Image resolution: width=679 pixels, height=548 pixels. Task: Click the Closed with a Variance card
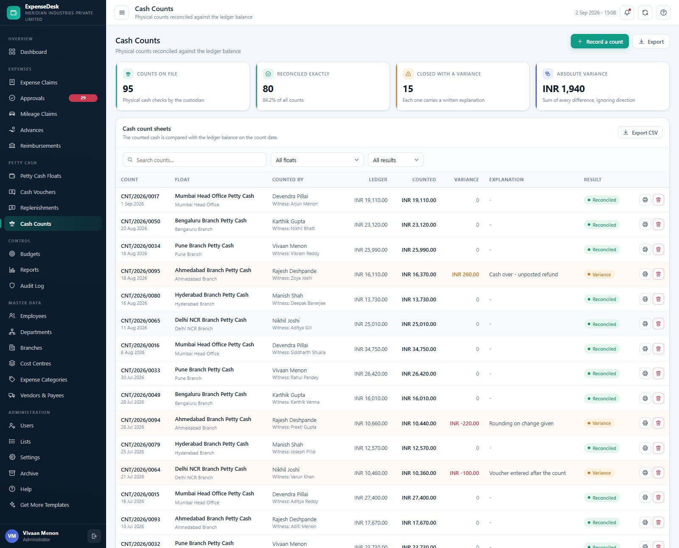[463, 86]
